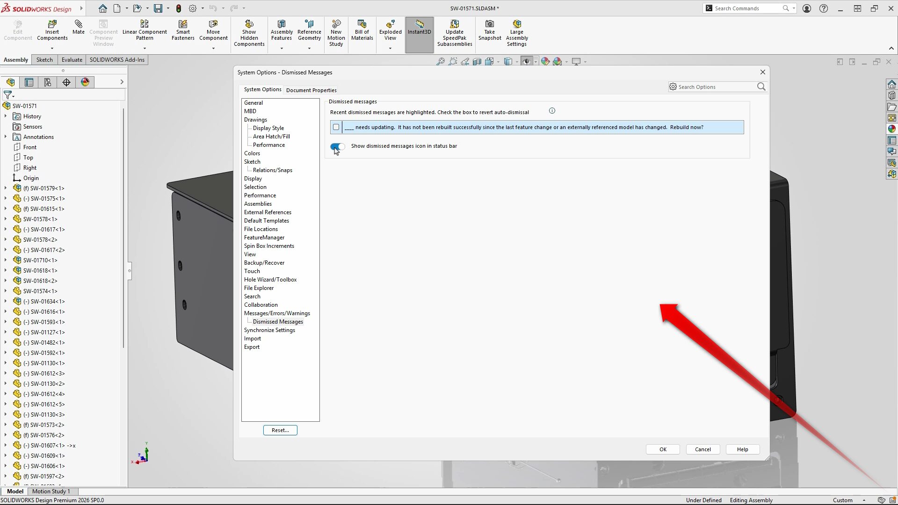Open the ConfigurationManager tab icon
Viewport: 898px width, 505px height.
[47, 82]
